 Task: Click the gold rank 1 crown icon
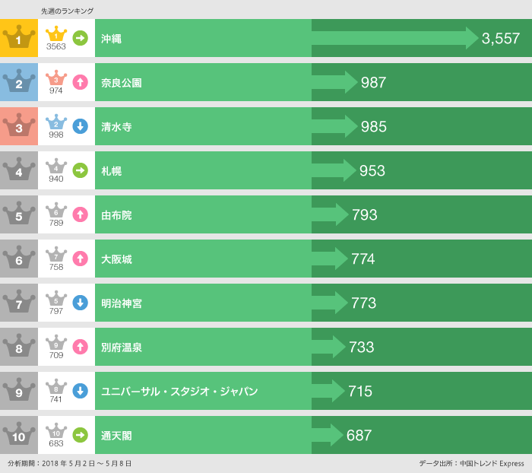point(19,38)
